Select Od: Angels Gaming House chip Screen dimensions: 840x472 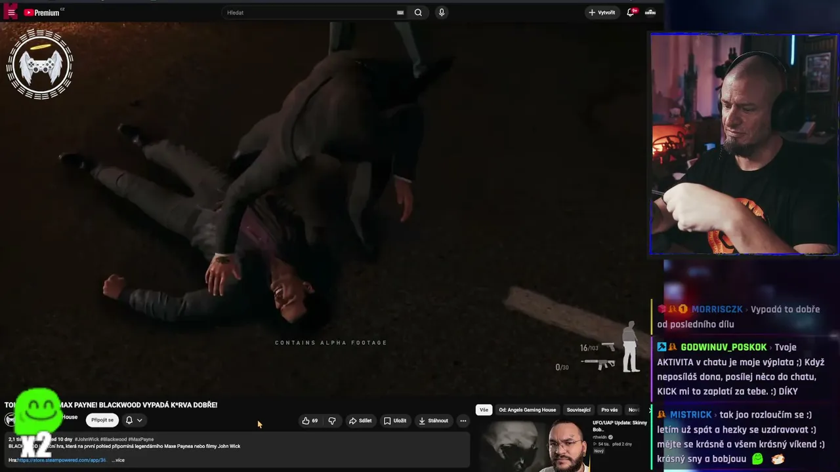click(x=528, y=410)
